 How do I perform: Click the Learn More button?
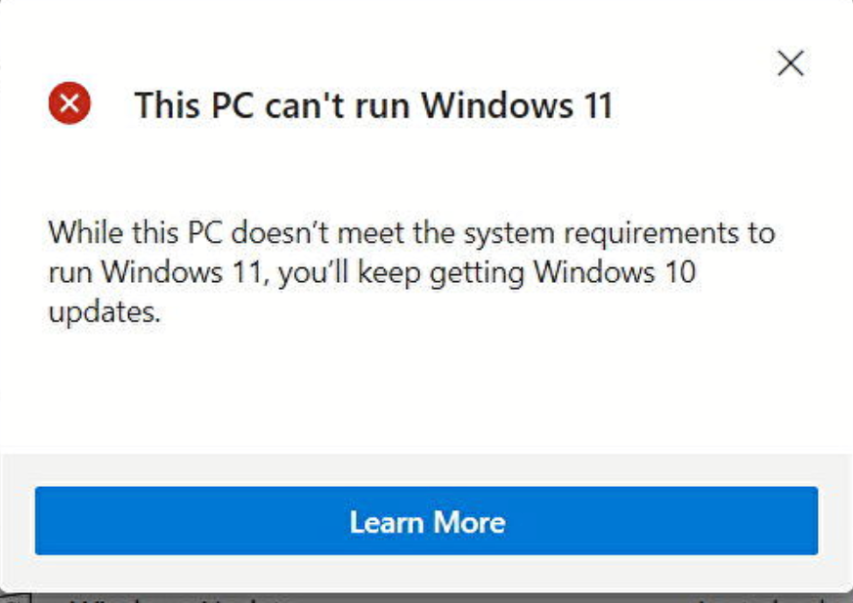click(x=426, y=521)
